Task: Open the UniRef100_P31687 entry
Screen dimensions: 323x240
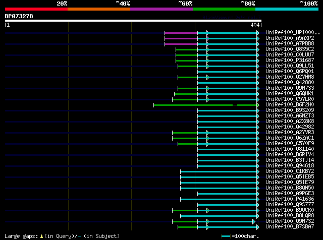Action: [290, 61]
